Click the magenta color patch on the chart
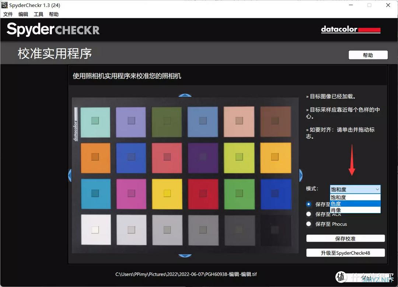398x287 pixels. click(x=131, y=193)
